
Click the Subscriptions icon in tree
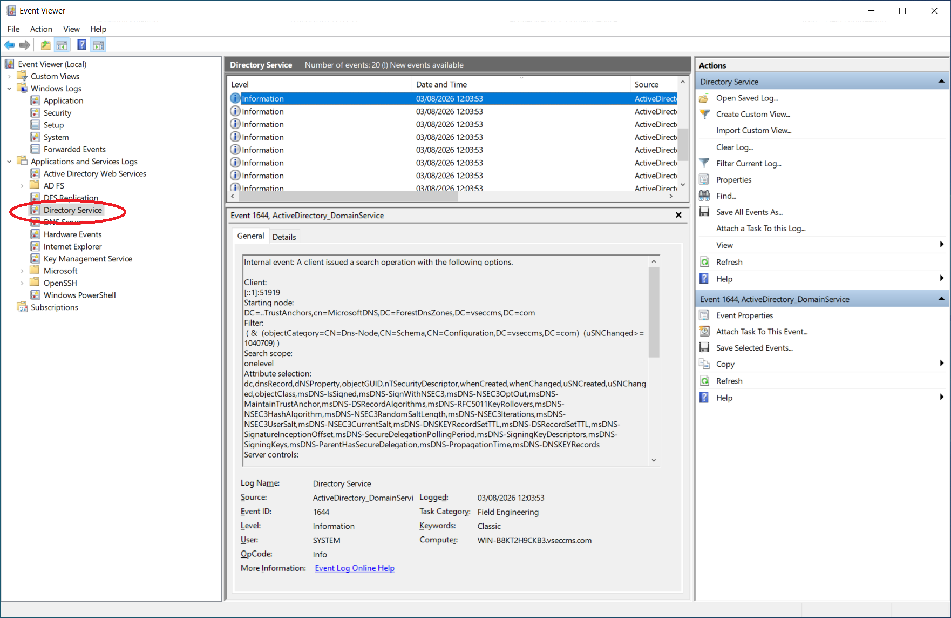coord(22,307)
